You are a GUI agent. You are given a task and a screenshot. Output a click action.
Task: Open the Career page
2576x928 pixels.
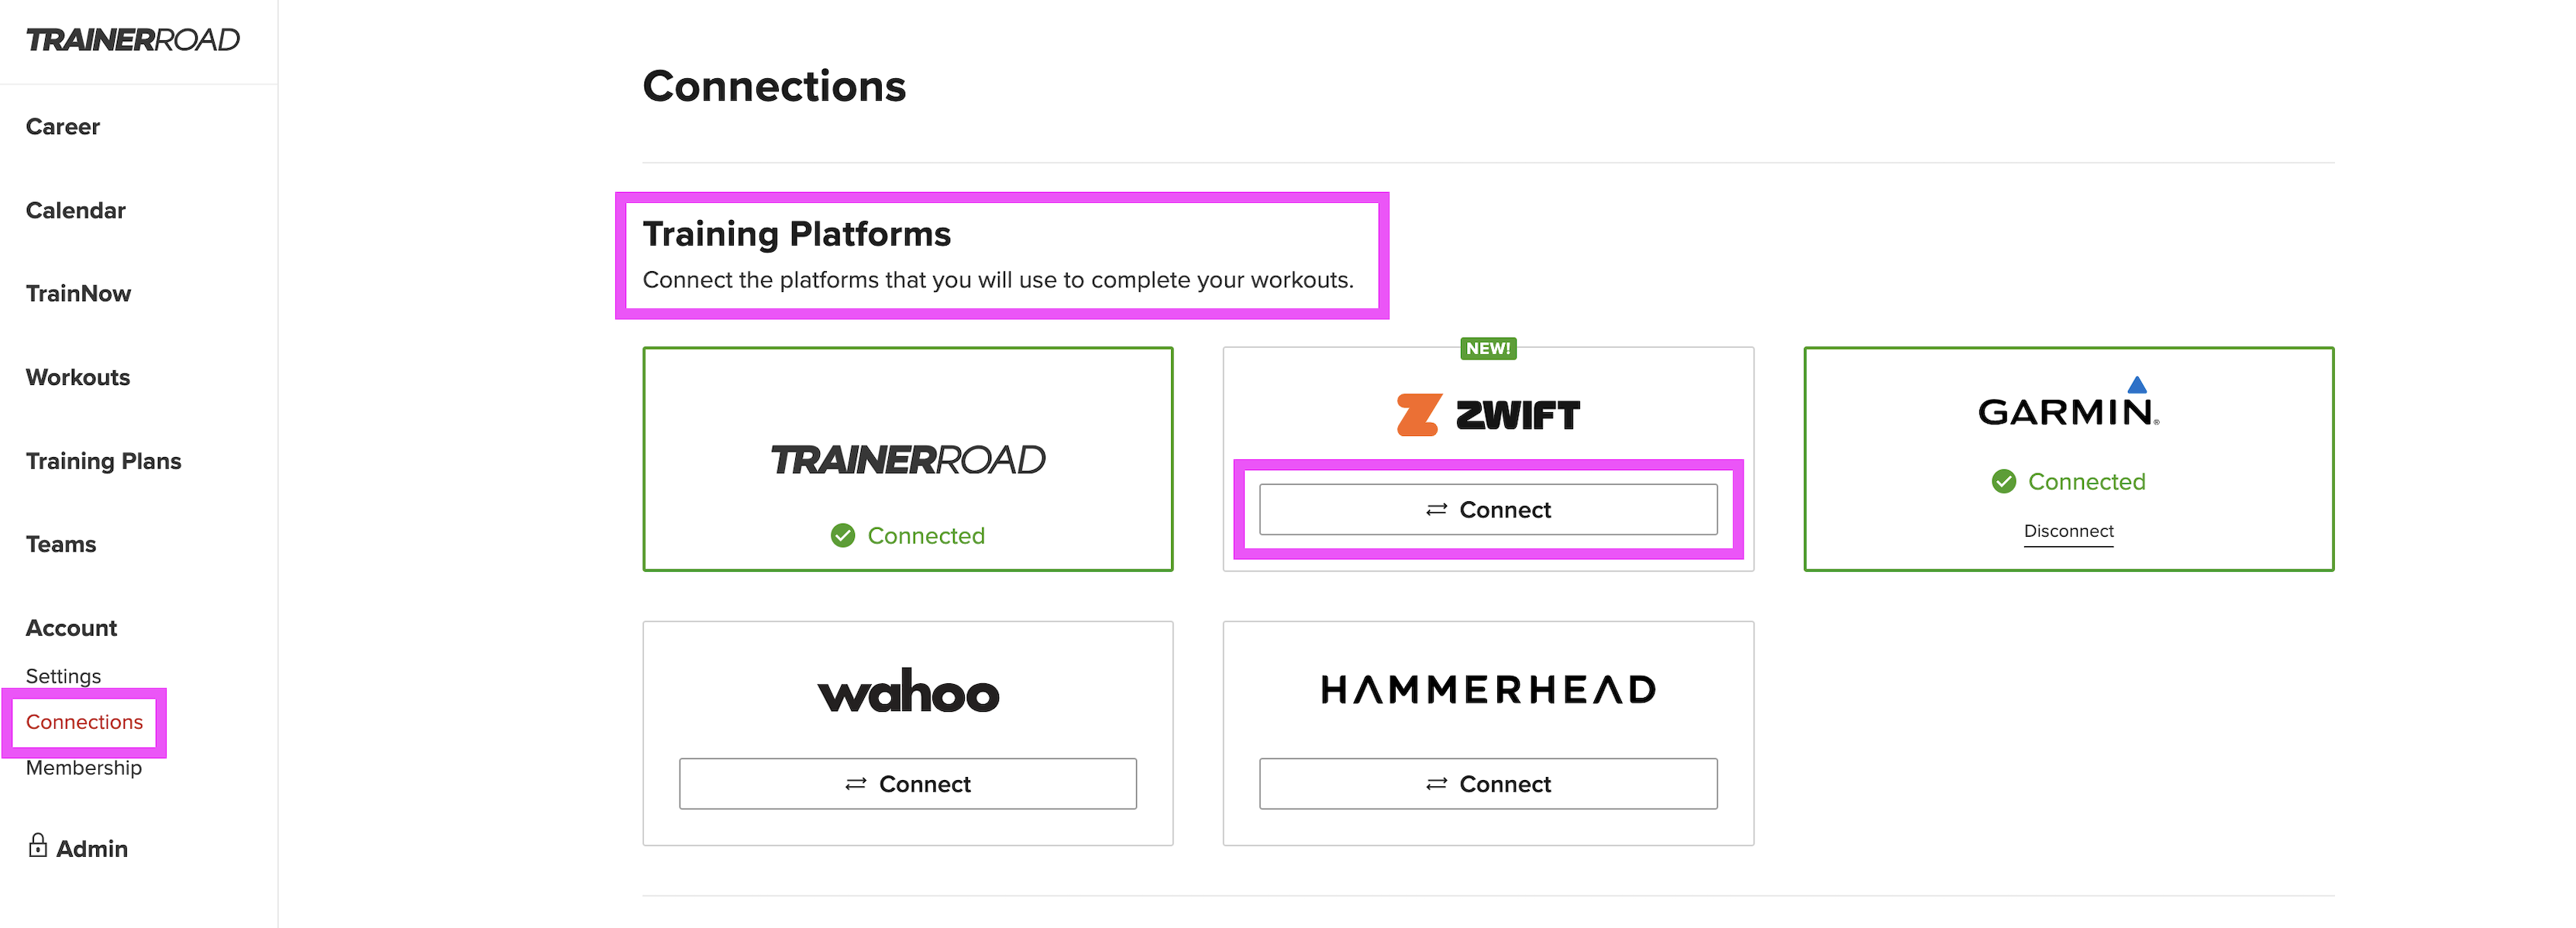[x=63, y=127]
